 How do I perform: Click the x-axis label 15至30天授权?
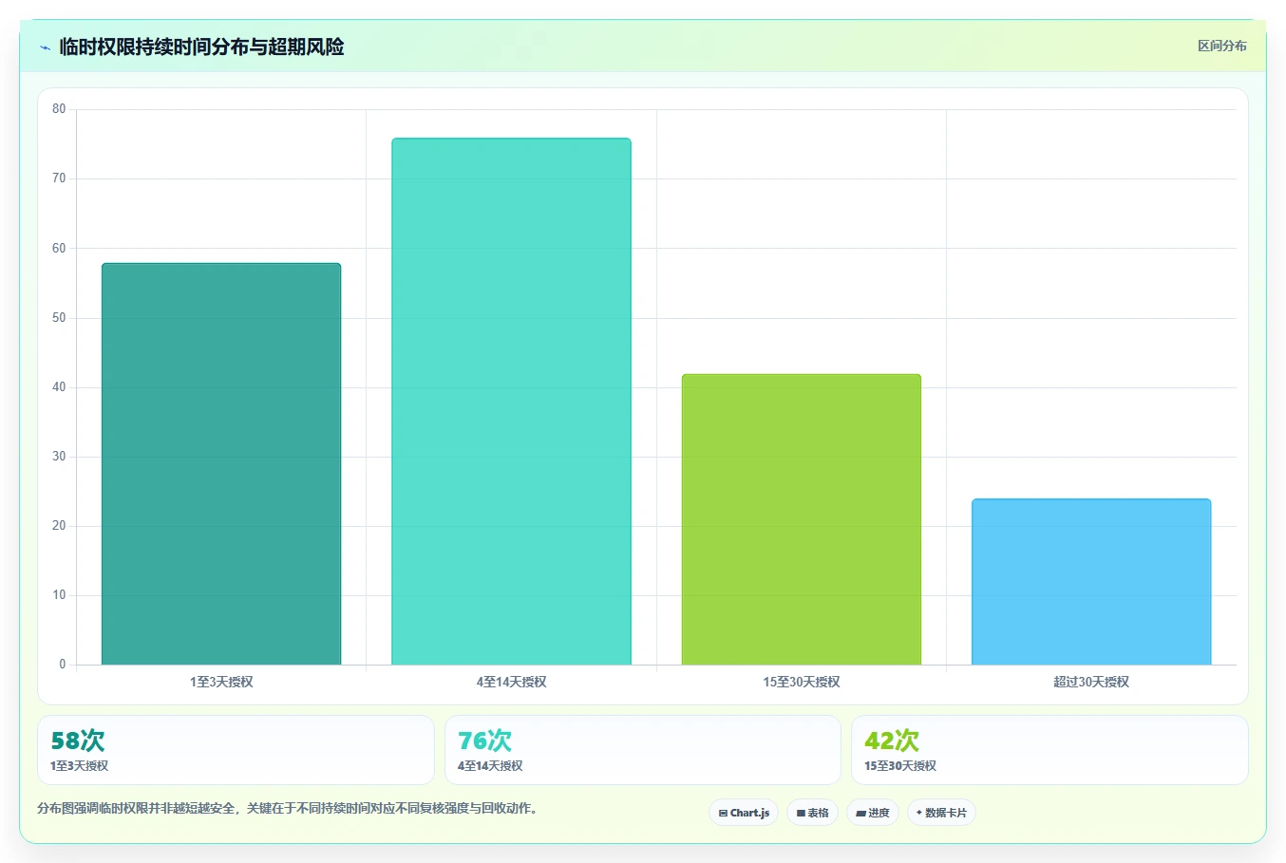click(802, 682)
